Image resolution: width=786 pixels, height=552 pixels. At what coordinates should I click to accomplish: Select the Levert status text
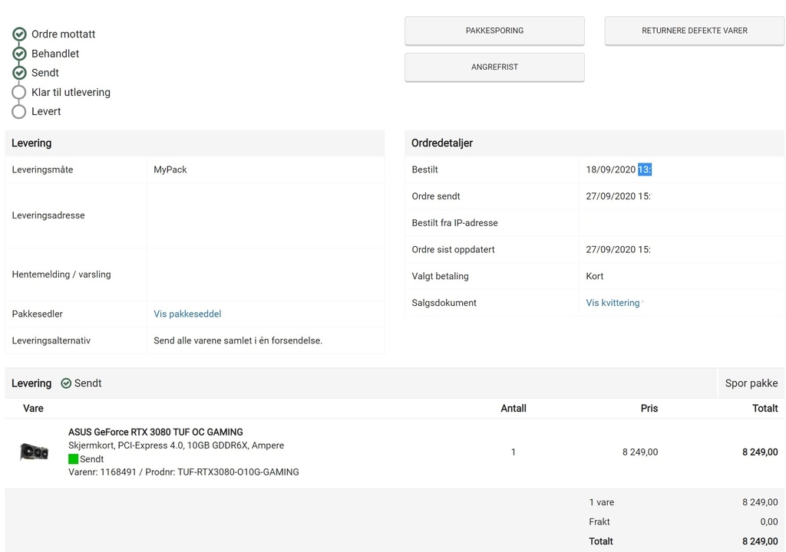point(46,111)
